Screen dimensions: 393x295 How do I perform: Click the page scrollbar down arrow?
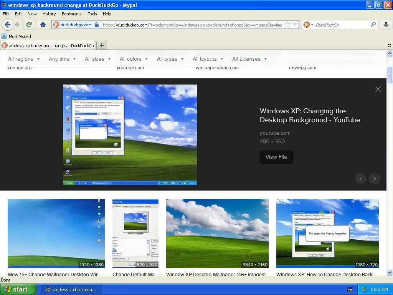[390, 273]
